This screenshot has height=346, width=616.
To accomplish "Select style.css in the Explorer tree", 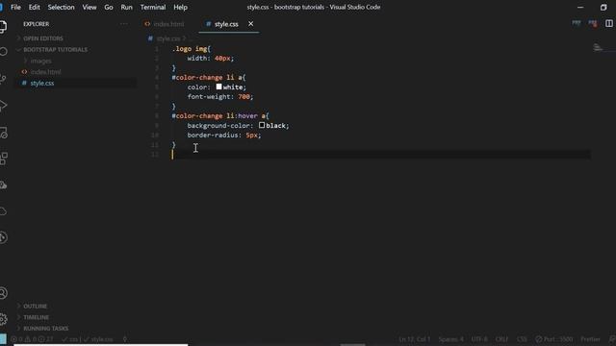I will (42, 84).
